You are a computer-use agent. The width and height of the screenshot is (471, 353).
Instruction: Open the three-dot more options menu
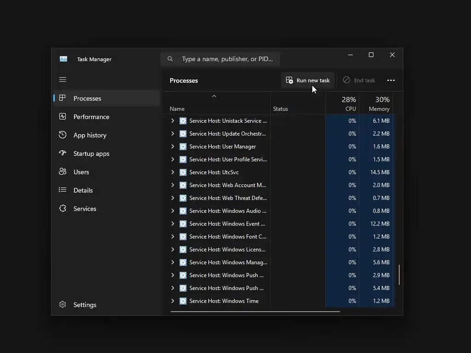point(391,80)
